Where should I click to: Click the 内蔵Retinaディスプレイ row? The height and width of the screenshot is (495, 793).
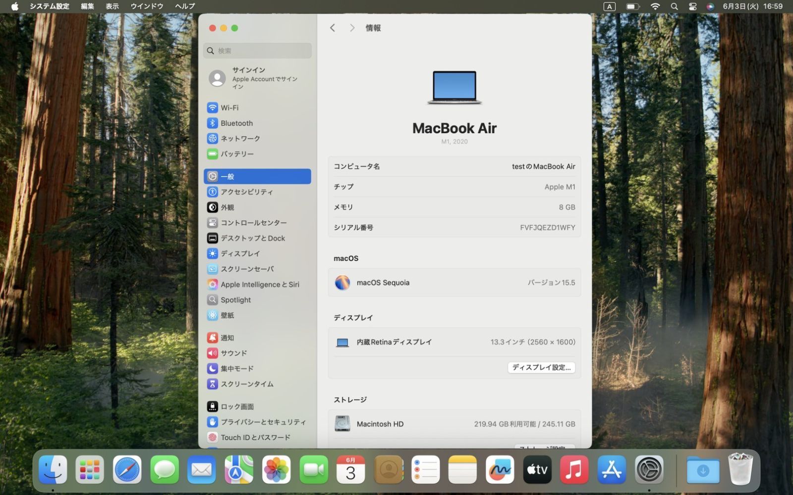tap(454, 342)
